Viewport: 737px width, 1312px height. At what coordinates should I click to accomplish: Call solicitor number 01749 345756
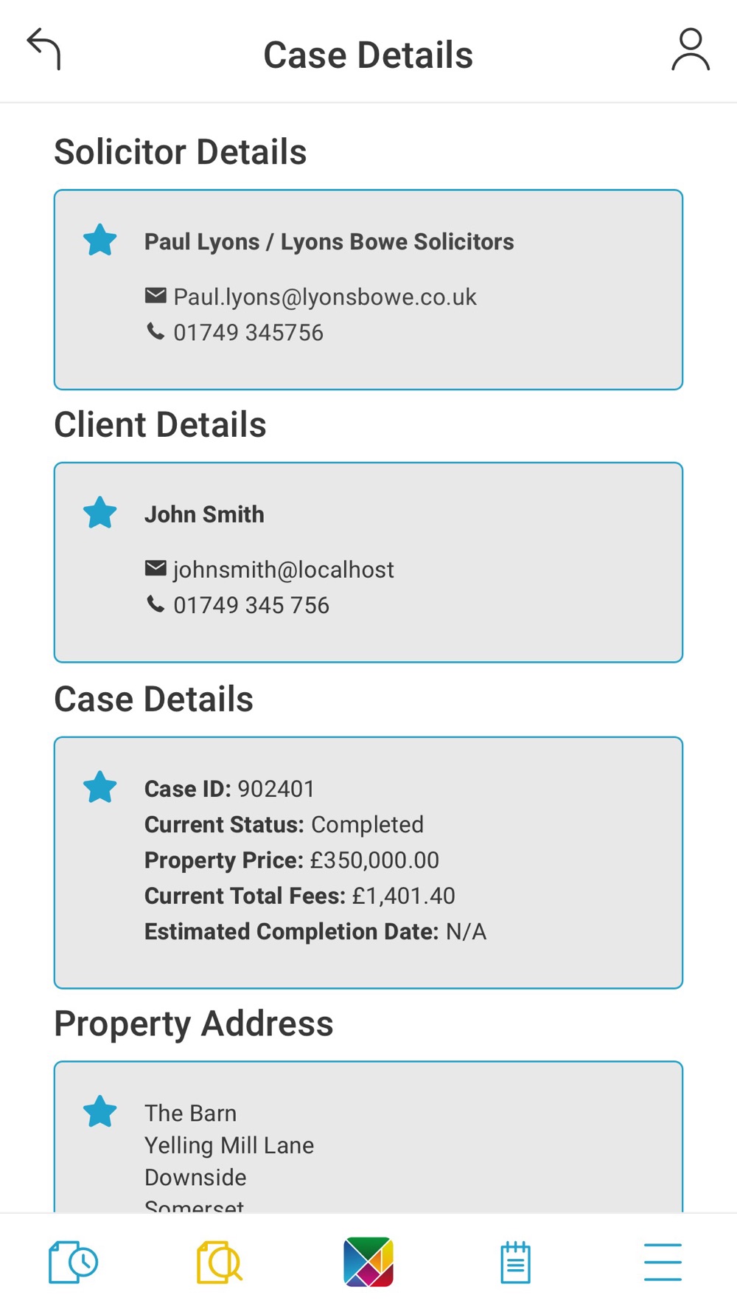pos(248,333)
